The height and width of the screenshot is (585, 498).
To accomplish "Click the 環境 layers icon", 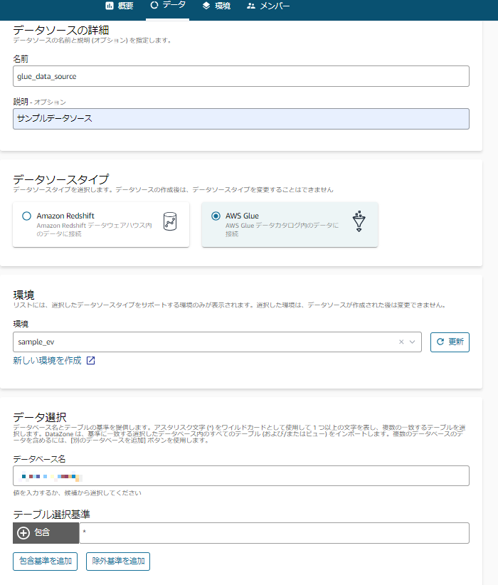I will 206,6.
